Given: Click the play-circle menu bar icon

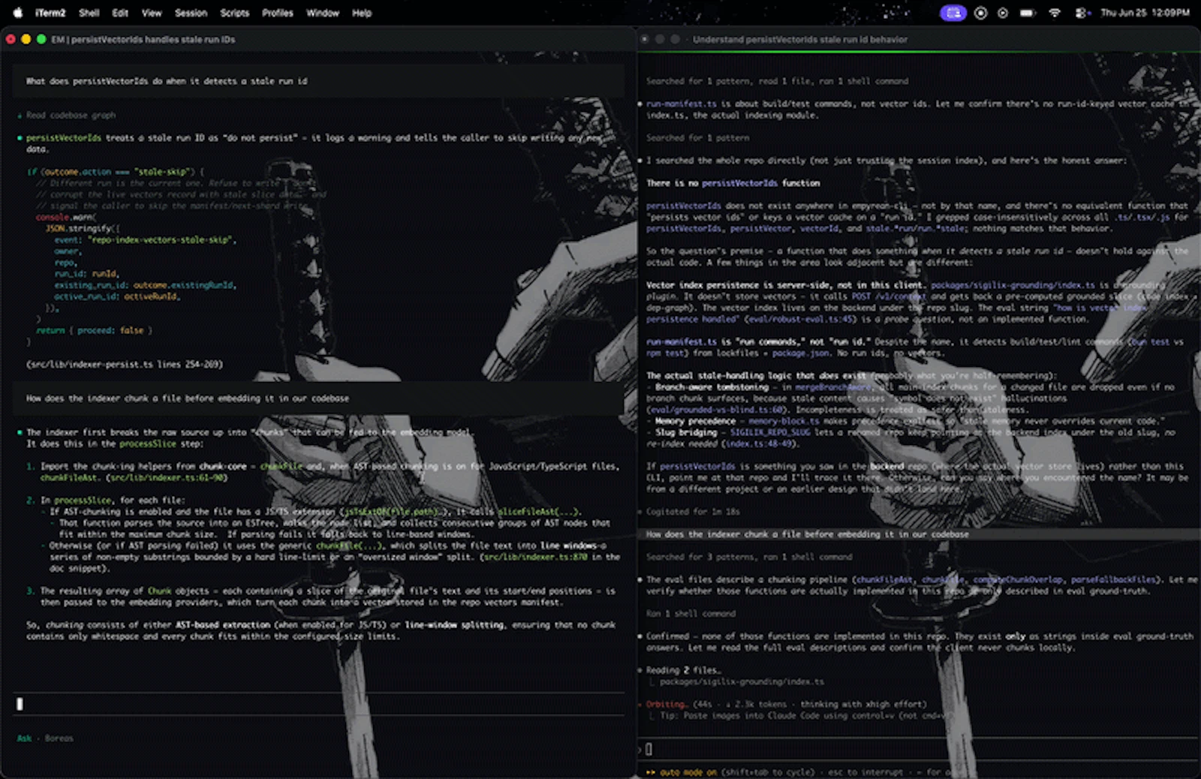Looking at the screenshot, I should (x=1003, y=13).
